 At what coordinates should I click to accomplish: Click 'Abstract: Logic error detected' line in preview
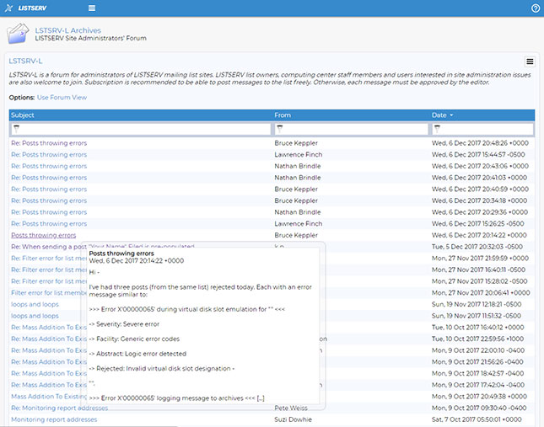(137, 354)
